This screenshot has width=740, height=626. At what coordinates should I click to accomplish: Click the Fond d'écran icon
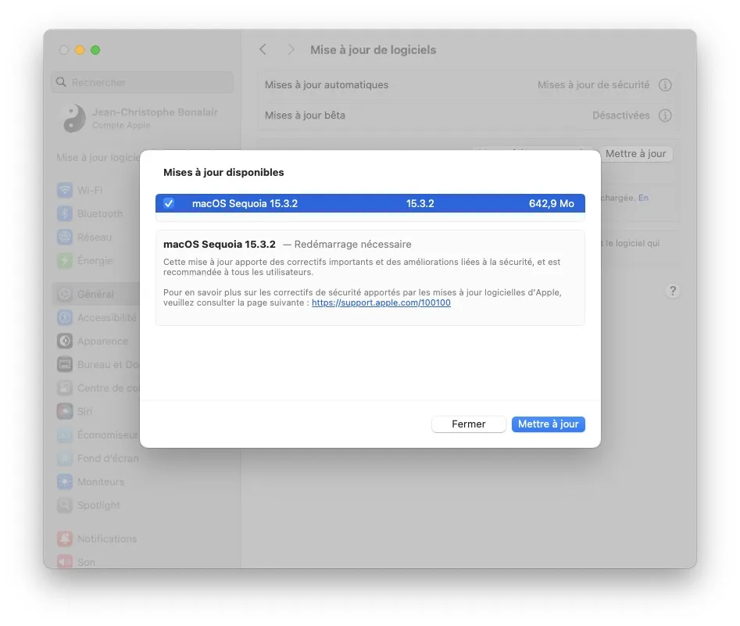[65, 459]
